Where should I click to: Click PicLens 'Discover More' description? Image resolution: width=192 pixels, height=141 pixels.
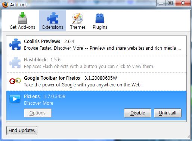point(38,103)
